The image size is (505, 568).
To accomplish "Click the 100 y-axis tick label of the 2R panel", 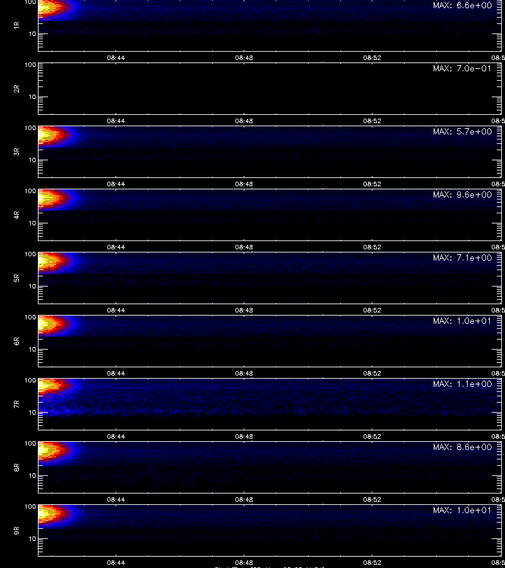I will tap(30, 65).
